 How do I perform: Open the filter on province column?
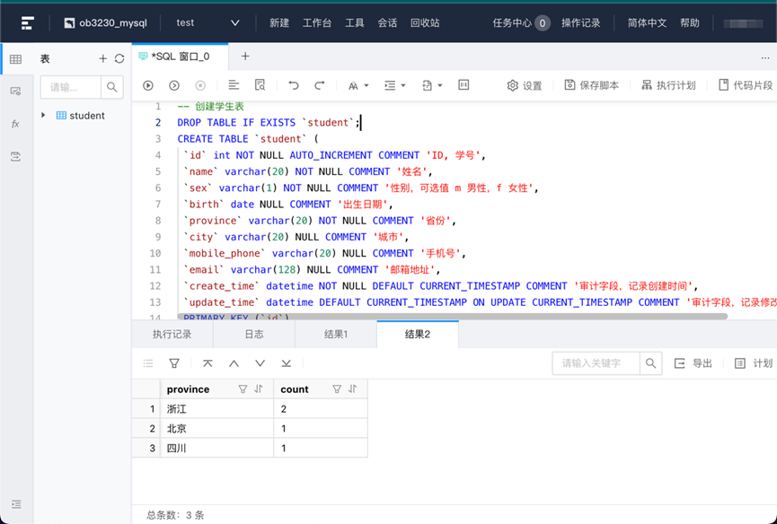[x=243, y=389]
